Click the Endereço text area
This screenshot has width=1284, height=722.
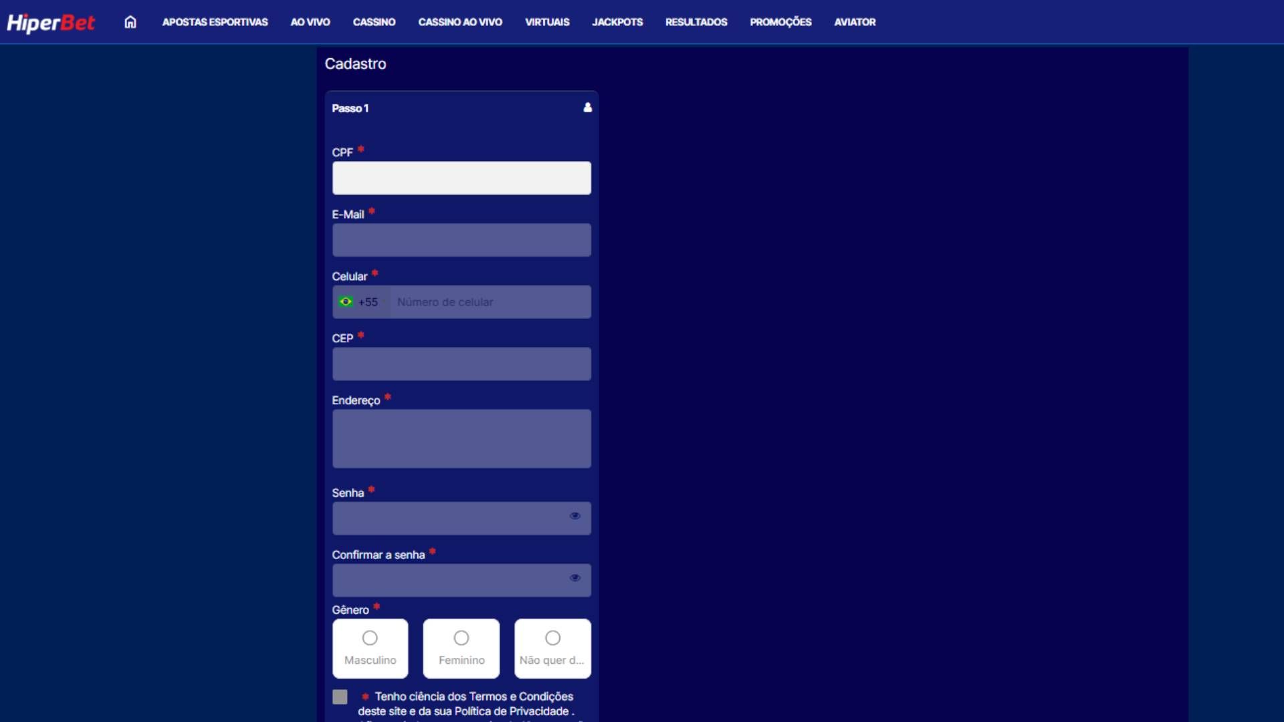pos(461,439)
